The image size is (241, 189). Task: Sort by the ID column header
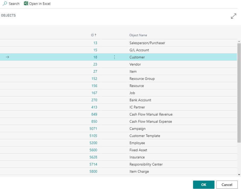coord(93,35)
